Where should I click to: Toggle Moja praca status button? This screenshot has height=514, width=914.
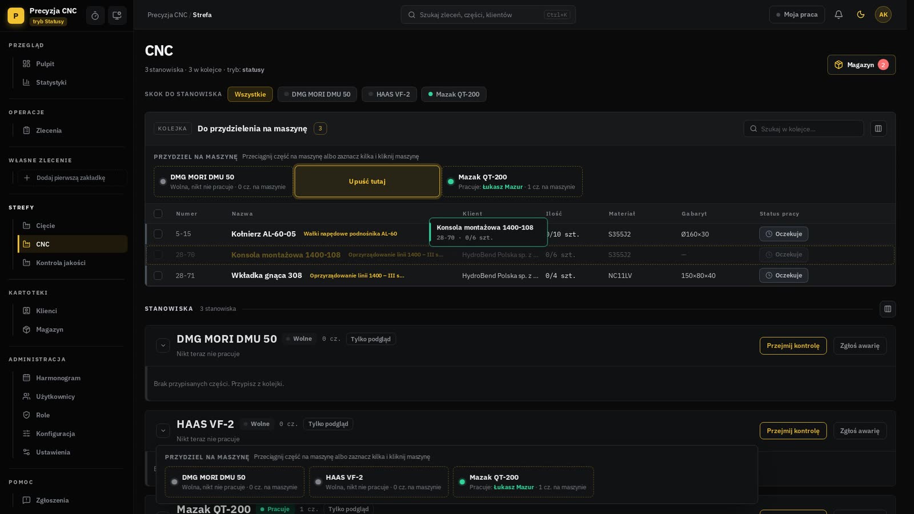pyautogui.click(x=797, y=15)
